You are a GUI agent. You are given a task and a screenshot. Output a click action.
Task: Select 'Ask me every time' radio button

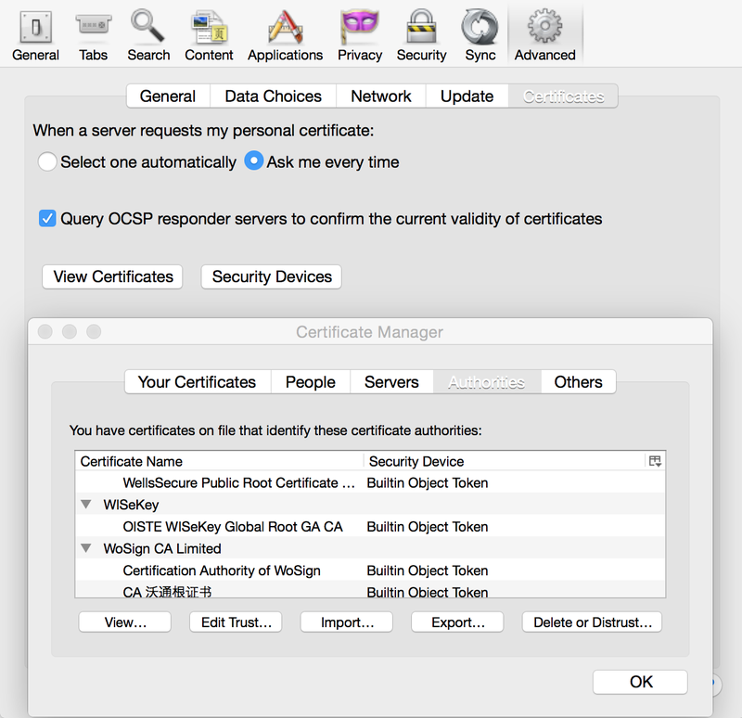253,160
